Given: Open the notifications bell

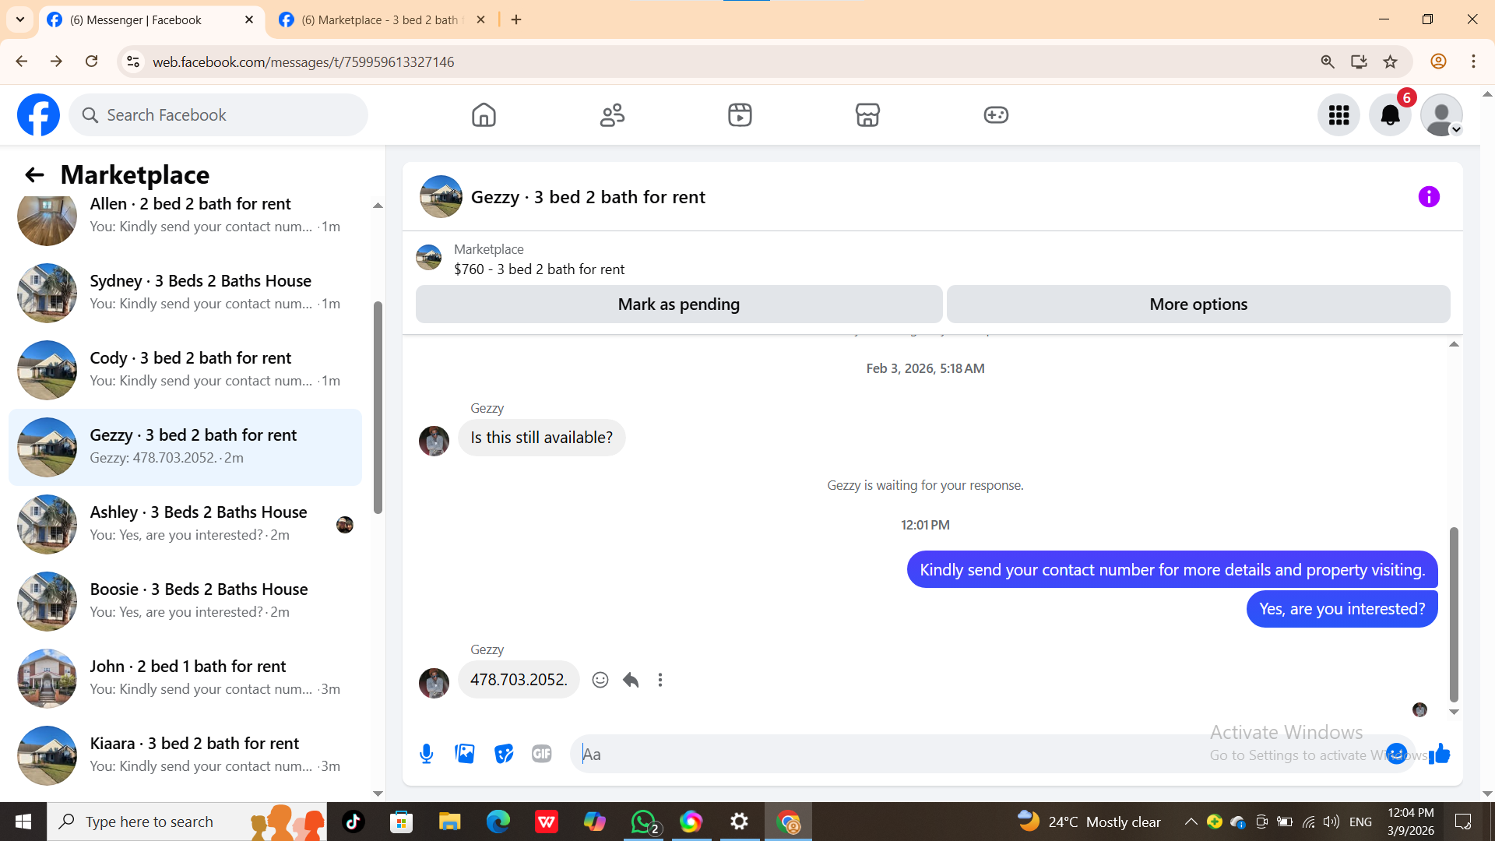Looking at the screenshot, I should click(1390, 115).
